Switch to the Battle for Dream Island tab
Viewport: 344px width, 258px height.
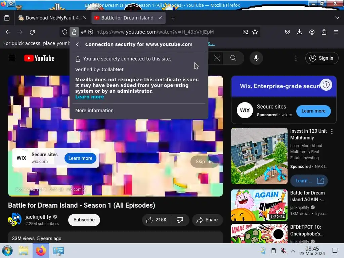tap(128, 18)
